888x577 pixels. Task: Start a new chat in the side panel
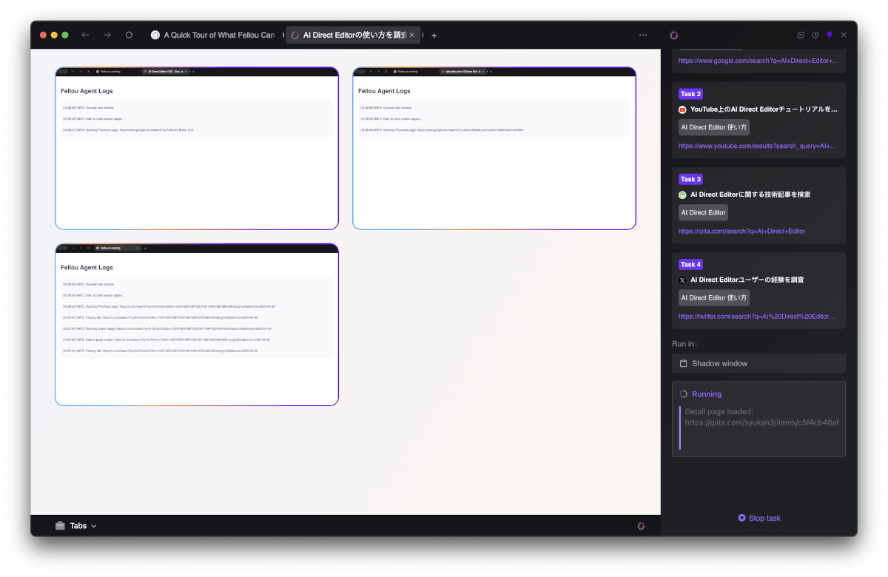tap(801, 35)
